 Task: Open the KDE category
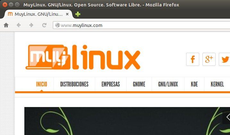click(194, 84)
